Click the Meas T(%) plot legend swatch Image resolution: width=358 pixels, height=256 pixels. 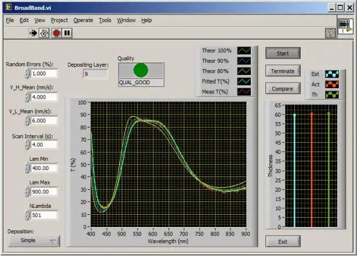(x=244, y=92)
